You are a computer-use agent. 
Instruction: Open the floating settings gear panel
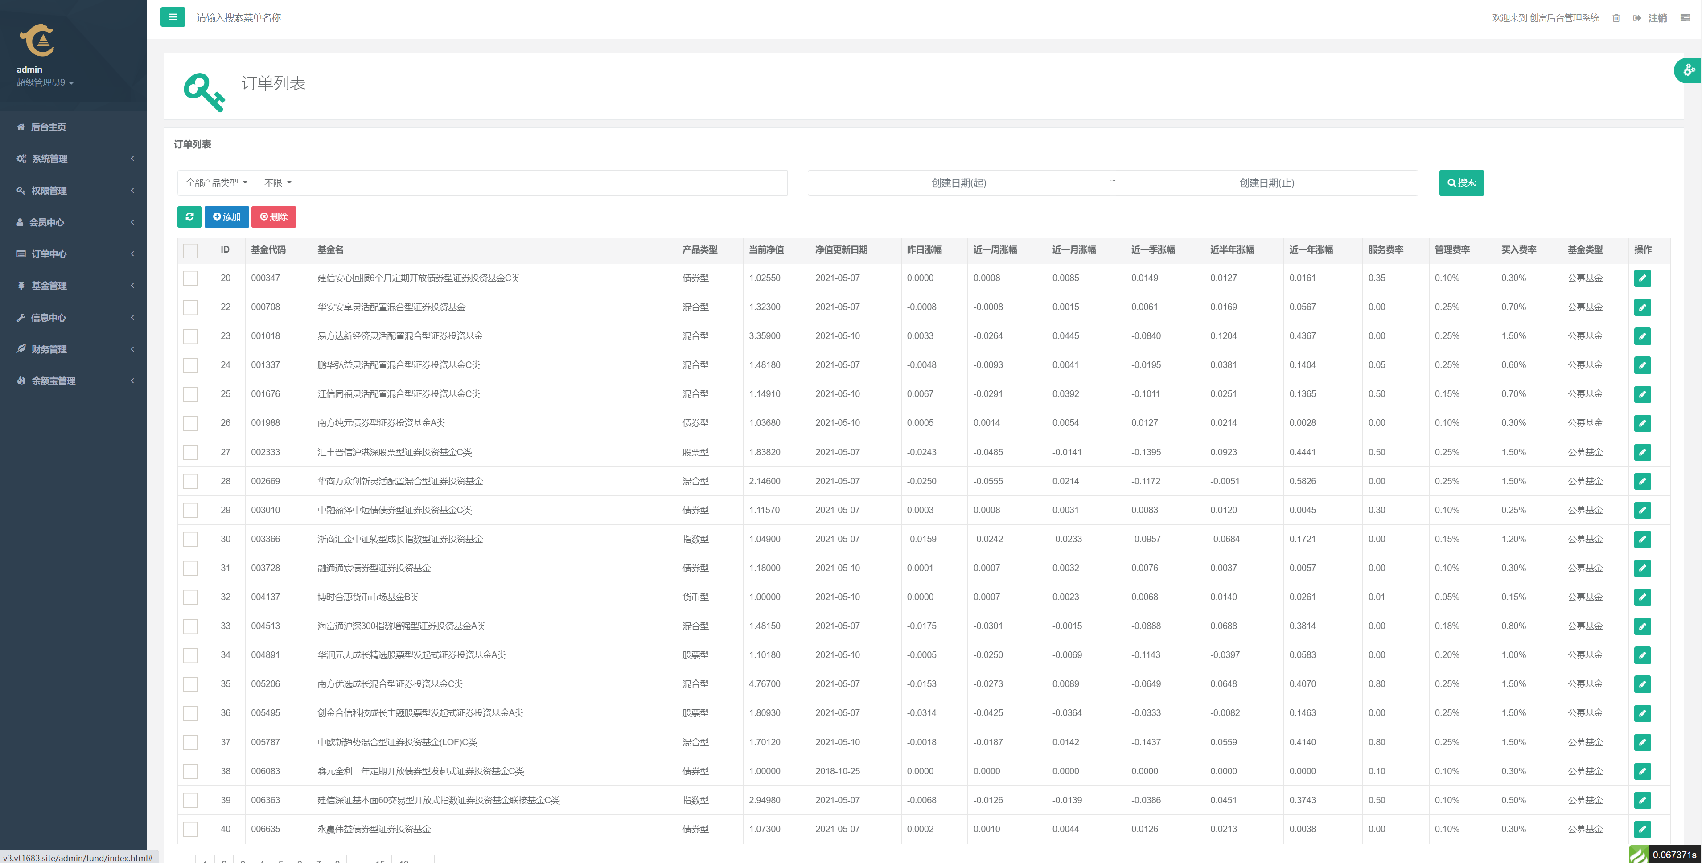coord(1688,70)
